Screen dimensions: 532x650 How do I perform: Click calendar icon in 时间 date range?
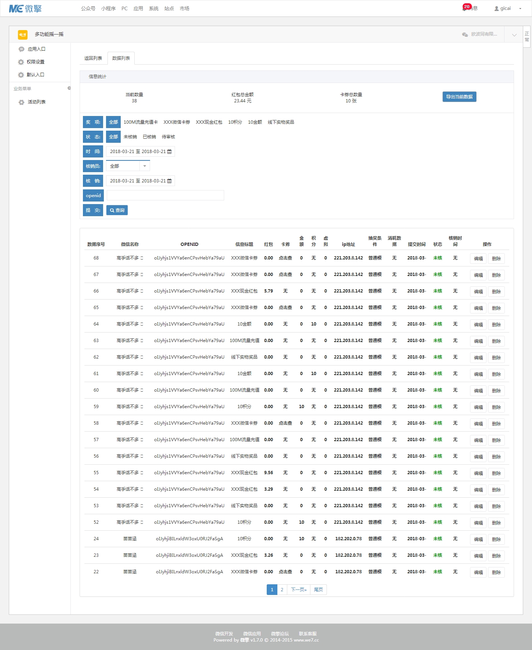pyautogui.click(x=170, y=152)
